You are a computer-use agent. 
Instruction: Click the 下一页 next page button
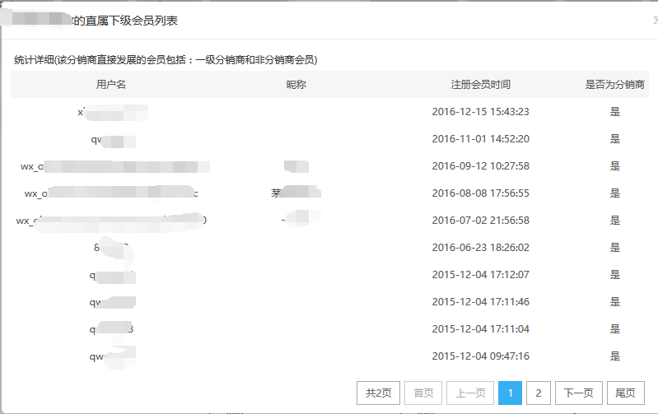[578, 393]
